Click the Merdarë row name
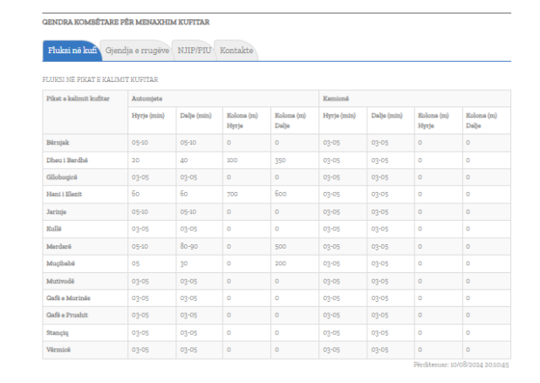 59,247
